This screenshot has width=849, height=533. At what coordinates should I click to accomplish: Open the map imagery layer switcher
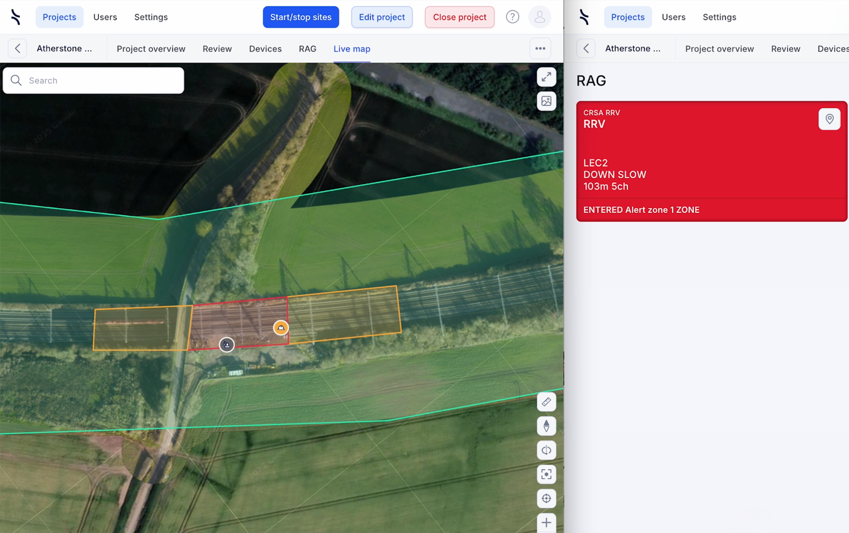[546, 101]
